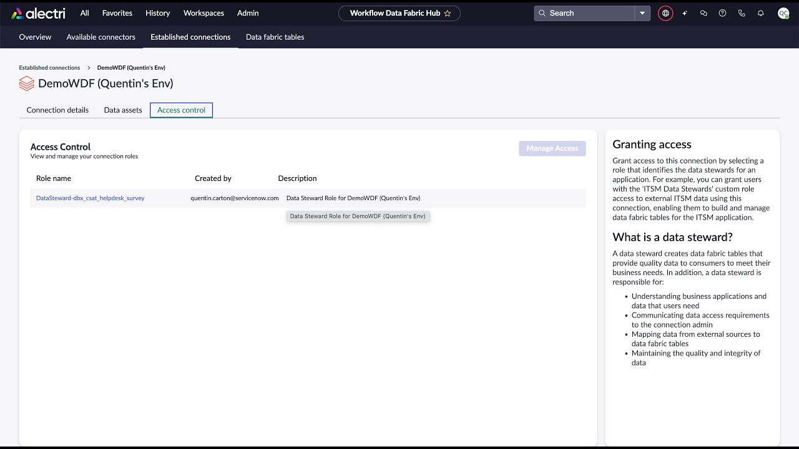Select the Established connections tab
Viewport: 799px width, 449px height.
(x=190, y=37)
